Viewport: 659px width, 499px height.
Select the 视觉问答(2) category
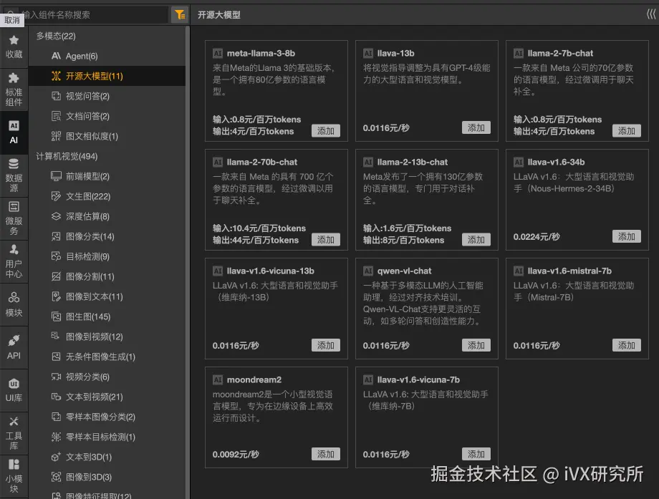click(x=107, y=96)
